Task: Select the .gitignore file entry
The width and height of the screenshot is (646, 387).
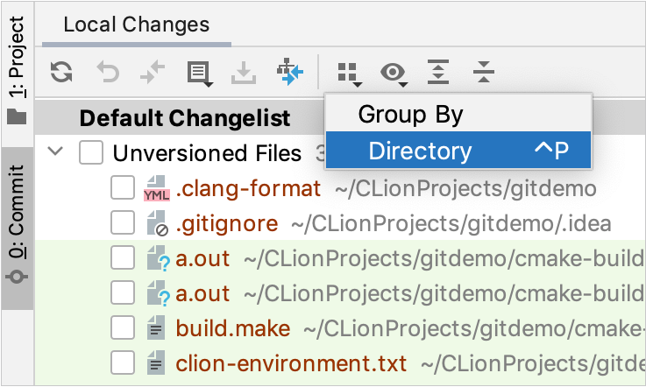Action: [x=227, y=223]
